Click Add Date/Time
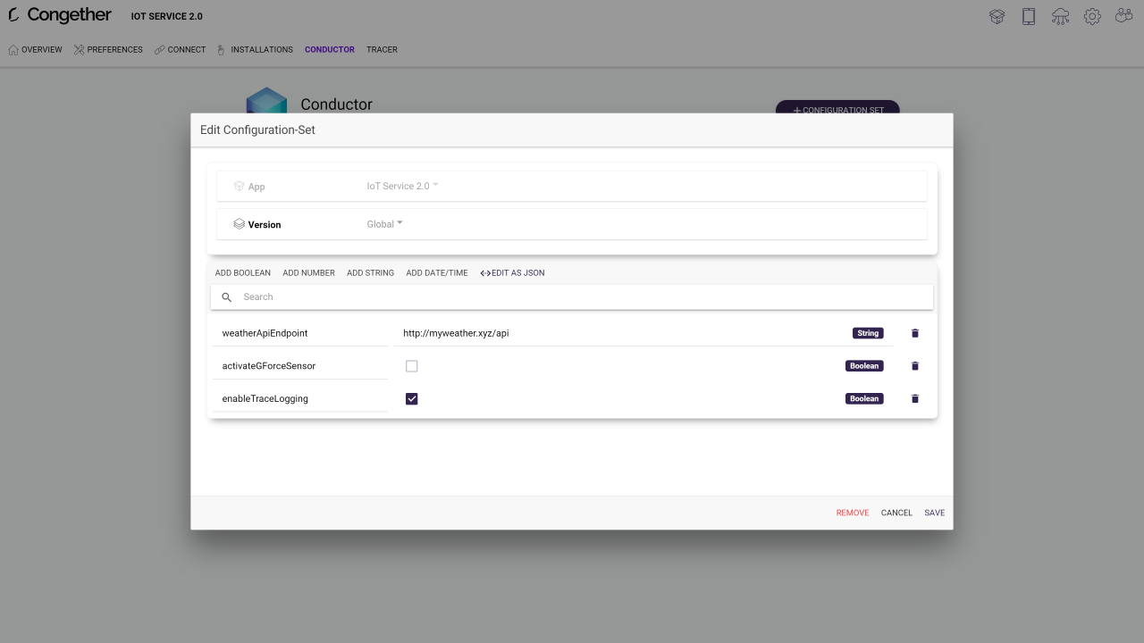 437,273
